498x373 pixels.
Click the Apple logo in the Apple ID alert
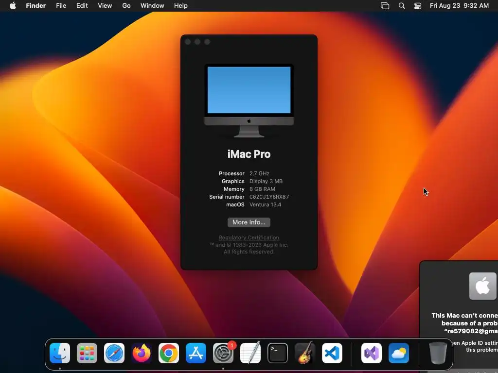pos(483,286)
